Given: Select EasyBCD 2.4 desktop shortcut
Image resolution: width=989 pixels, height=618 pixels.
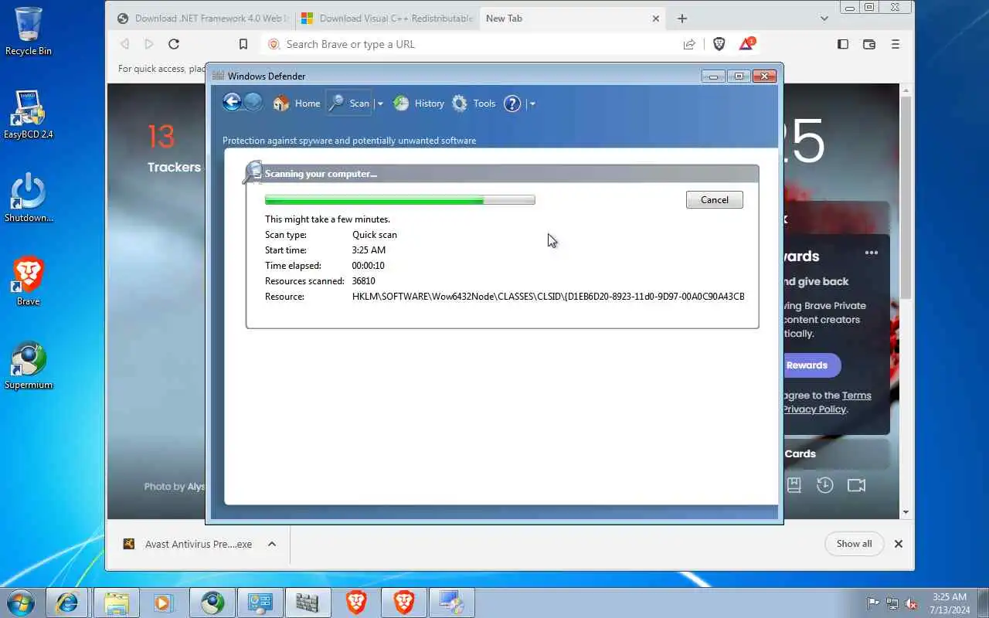Looking at the screenshot, I should click(x=29, y=114).
